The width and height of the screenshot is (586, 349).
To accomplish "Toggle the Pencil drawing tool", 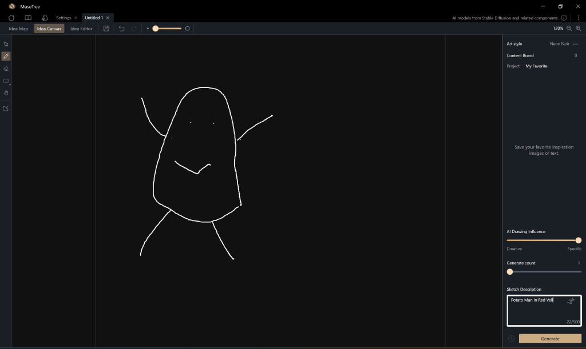I will [6, 56].
